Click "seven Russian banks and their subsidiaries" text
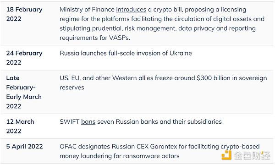This screenshot has width=275, height=165. (159, 122)
